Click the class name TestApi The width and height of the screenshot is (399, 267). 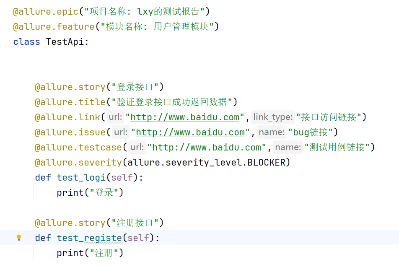pyautogui.click(x=65, y=42)
